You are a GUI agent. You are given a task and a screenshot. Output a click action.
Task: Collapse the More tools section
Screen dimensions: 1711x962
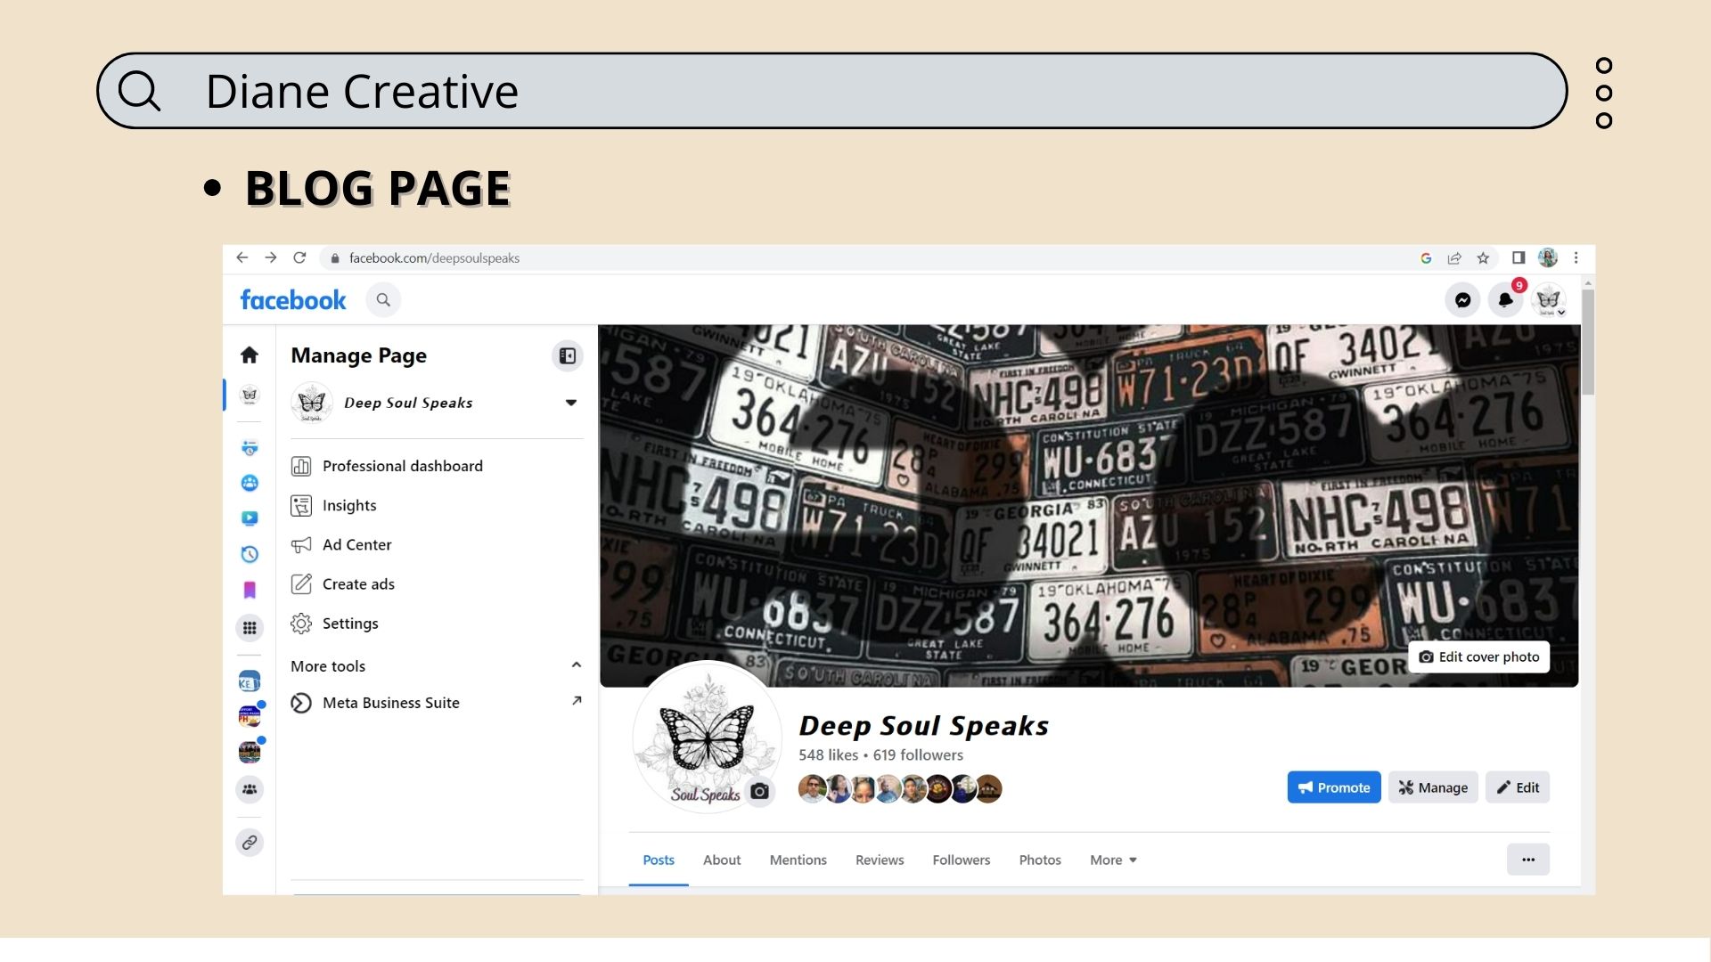[576, 665]
